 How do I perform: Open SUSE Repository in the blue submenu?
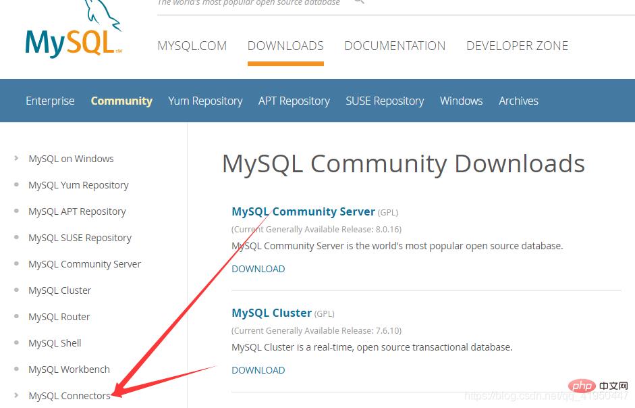pyautogui.click(x=385, y=101)
